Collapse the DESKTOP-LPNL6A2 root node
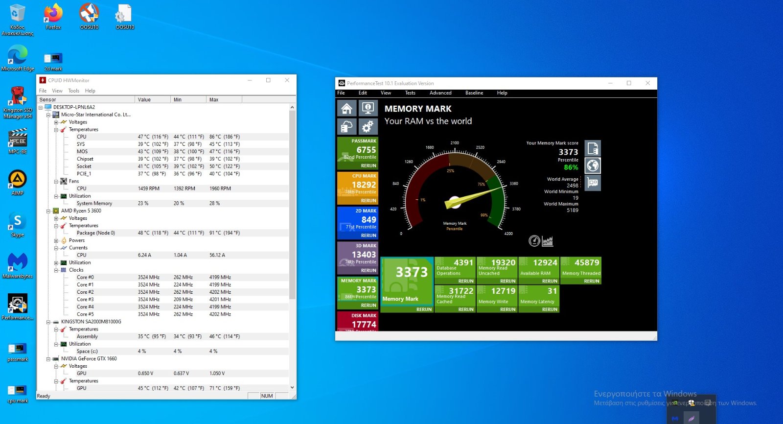 pyautogui.click(x=41, y=107)
